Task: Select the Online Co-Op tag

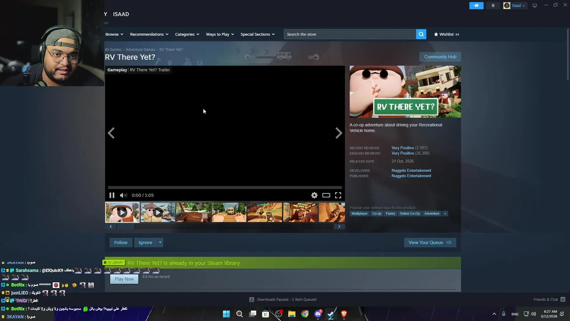Action: [410, 214]
